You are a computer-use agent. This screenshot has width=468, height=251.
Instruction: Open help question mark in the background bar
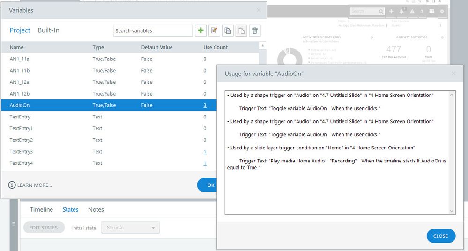click(422, 11)
